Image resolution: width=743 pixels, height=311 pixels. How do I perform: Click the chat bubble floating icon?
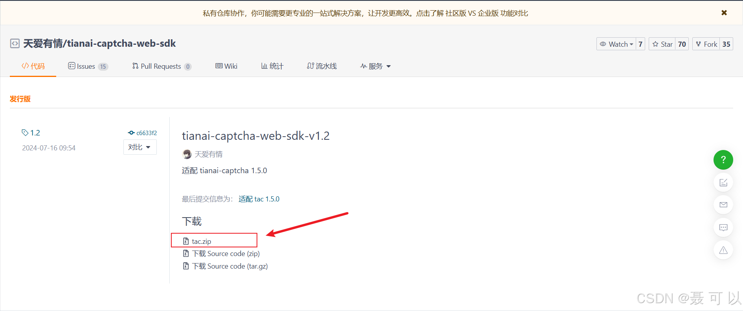click(x=723, y=227)
